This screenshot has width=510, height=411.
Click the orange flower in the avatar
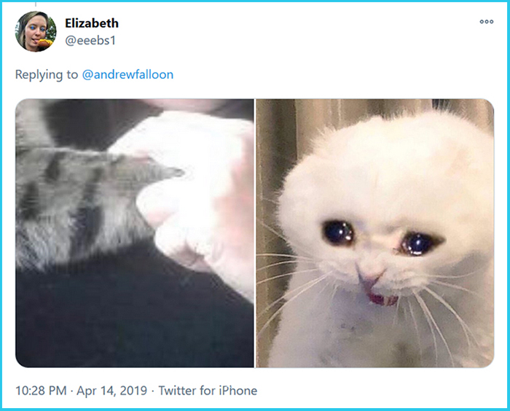point(45,42)
